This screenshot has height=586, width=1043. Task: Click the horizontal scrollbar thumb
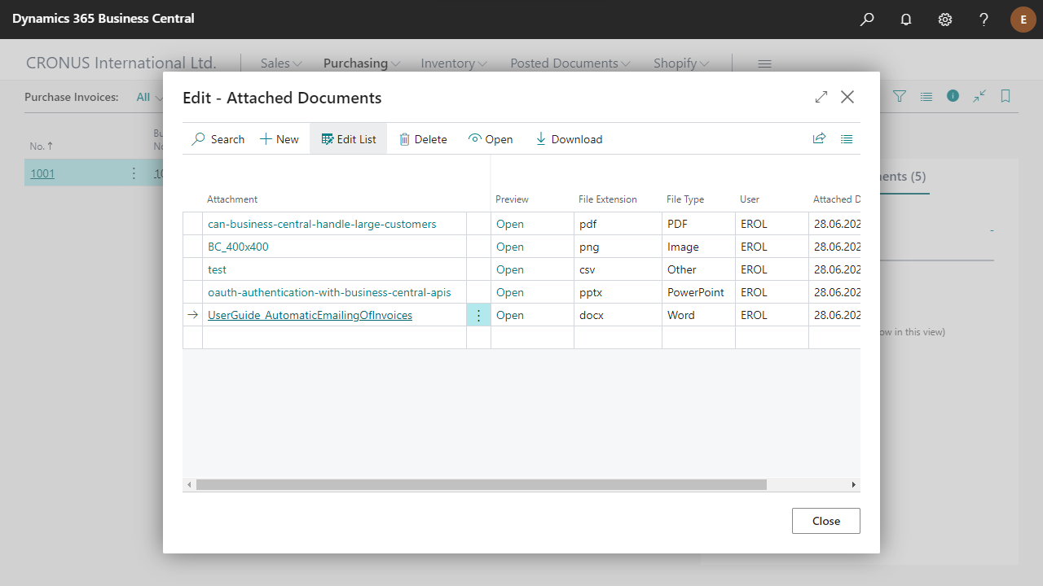pos(482,484)
